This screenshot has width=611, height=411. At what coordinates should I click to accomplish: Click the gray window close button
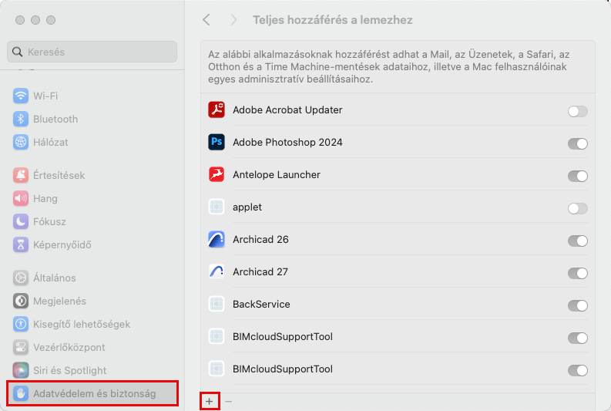tap(20, 20)
